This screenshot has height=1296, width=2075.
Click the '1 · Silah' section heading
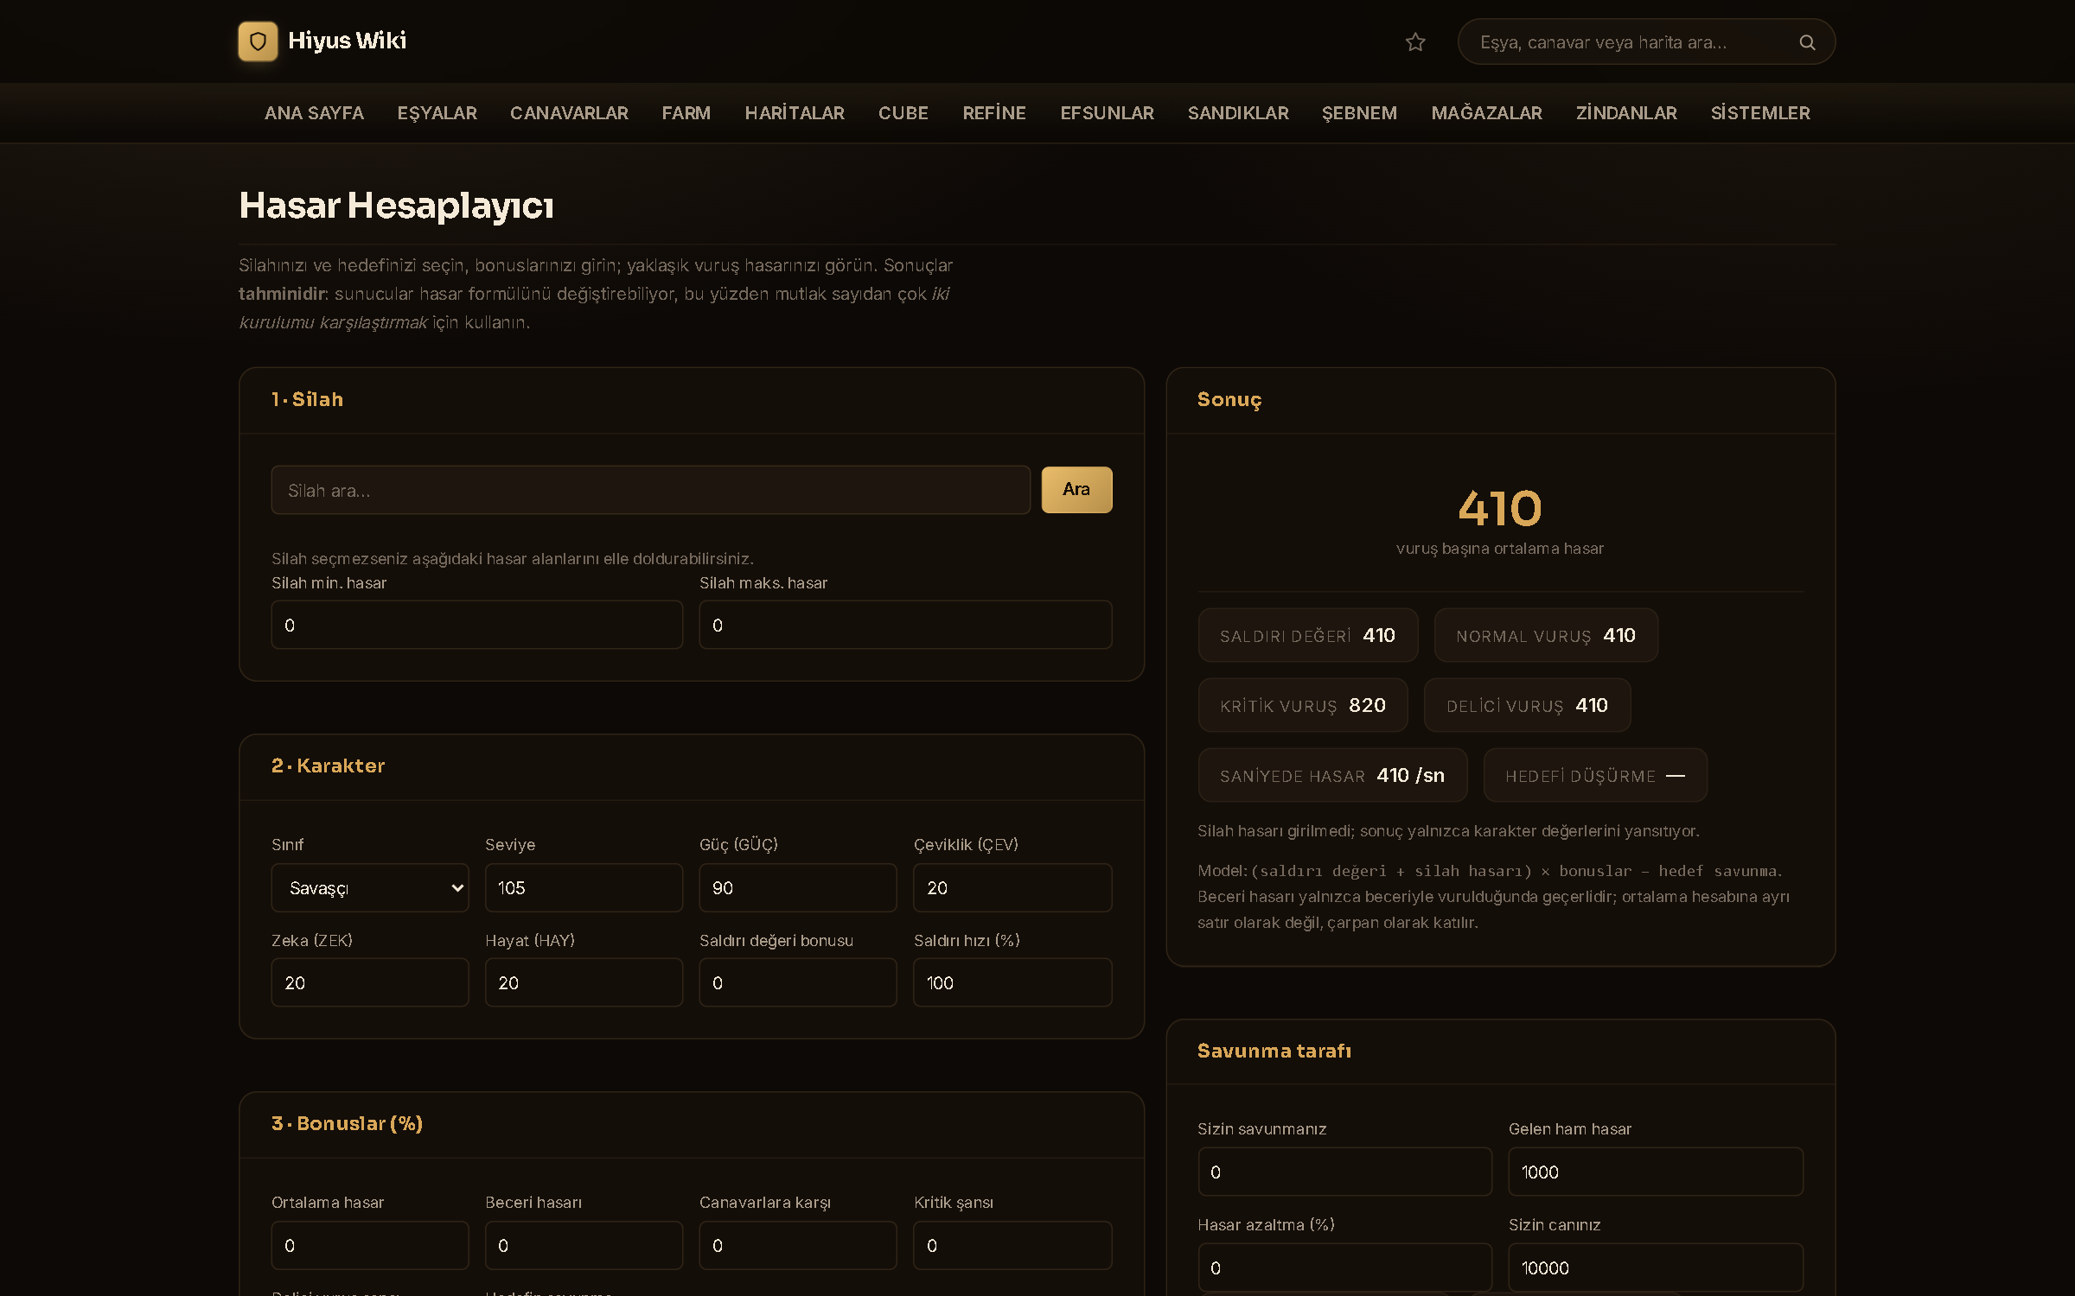[x=307, y=399]
